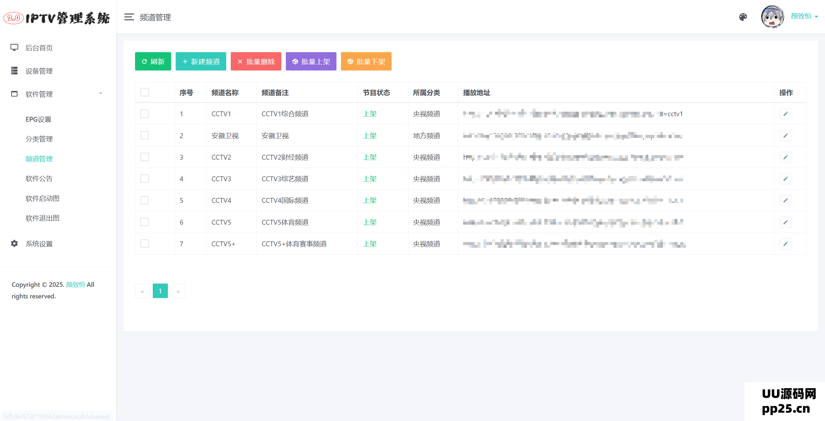Check the checkbox for CCTV4 row
The image size is (825, 421).
point(144,200)
